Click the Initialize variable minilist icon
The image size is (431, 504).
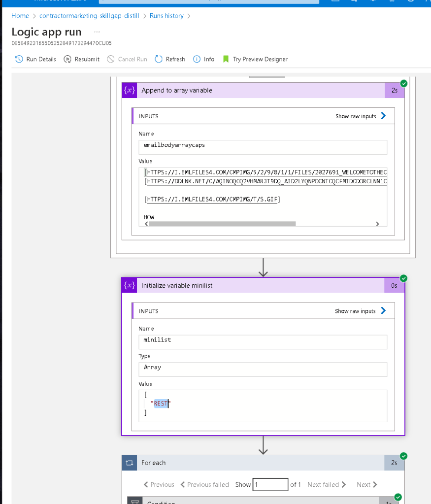pyautogui.click(x=130, y=285)
